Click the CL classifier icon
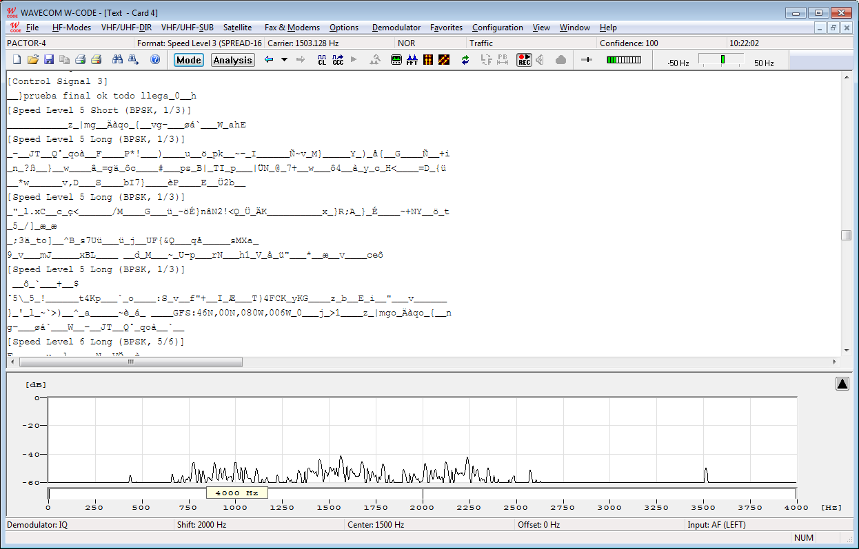 [322, 60]
